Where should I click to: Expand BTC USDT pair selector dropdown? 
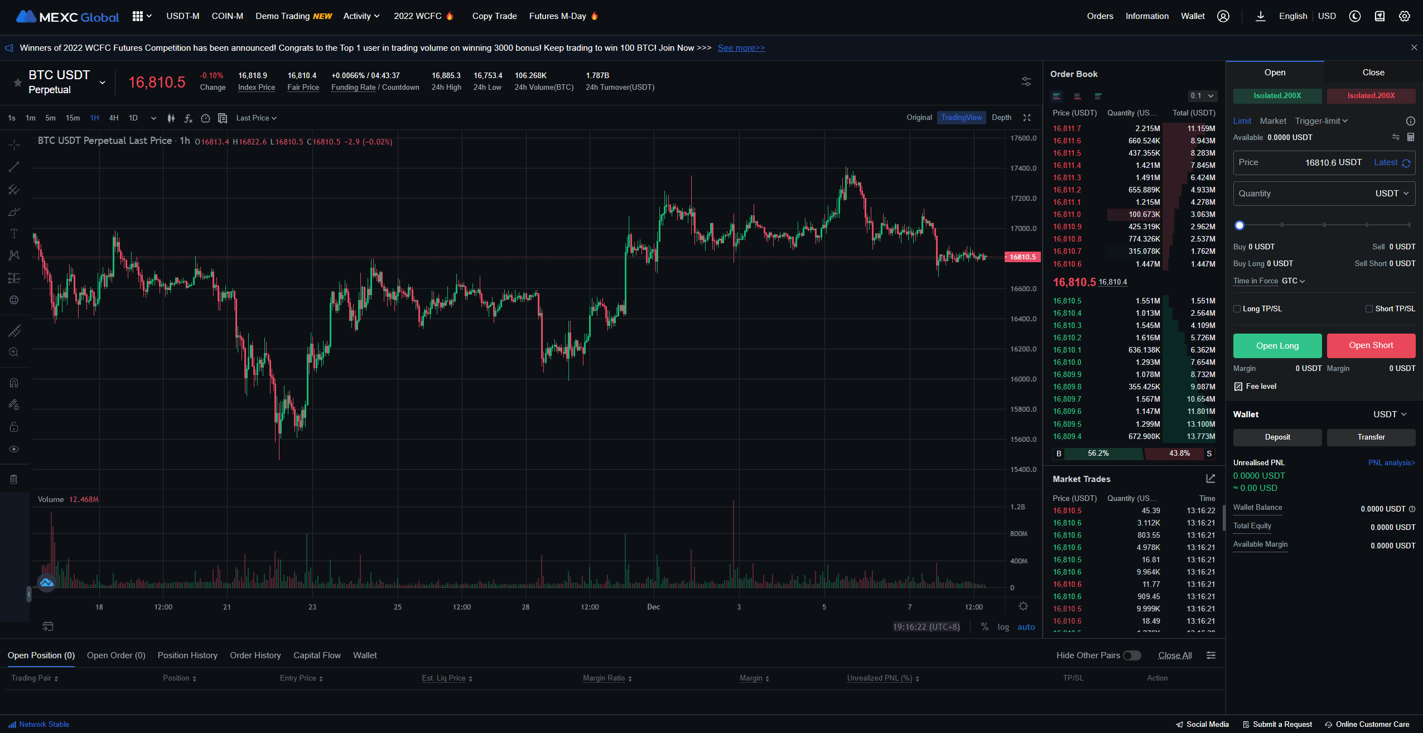pos(102,83)
